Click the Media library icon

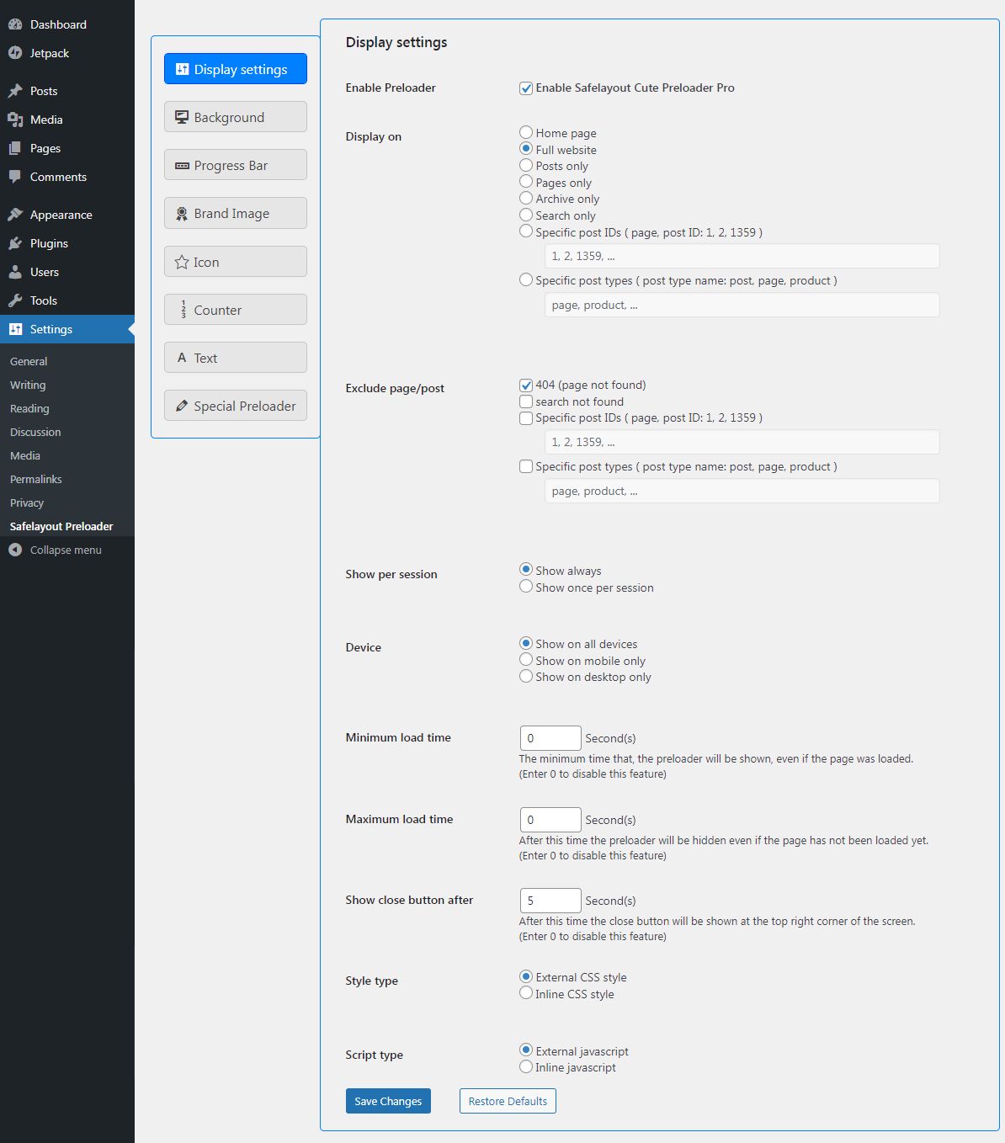(15, 120)
